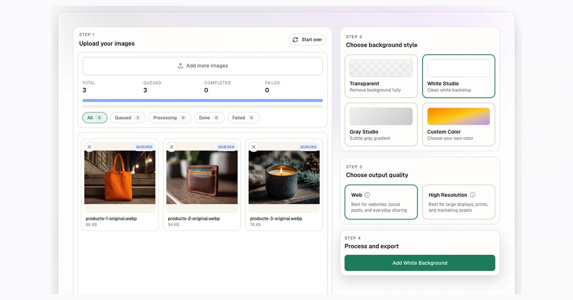This screenshot has height=300, width=573.
Task: Click the products-3-original.webp file name
Action: click(276, 219)
